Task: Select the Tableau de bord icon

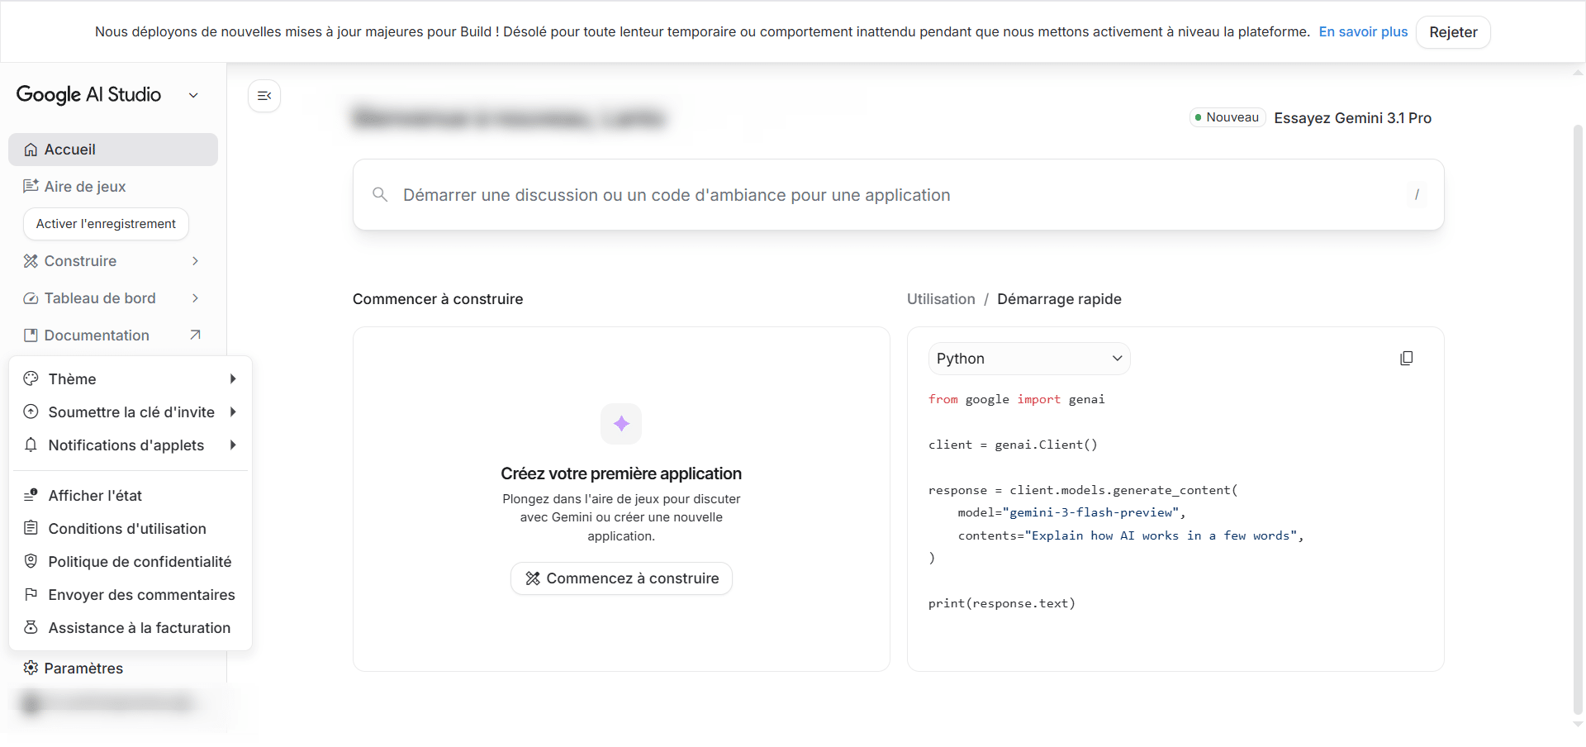Action: coord(31,298)
